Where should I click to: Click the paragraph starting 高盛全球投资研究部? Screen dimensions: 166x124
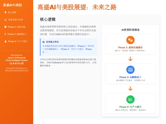click(x=68, y=31)
